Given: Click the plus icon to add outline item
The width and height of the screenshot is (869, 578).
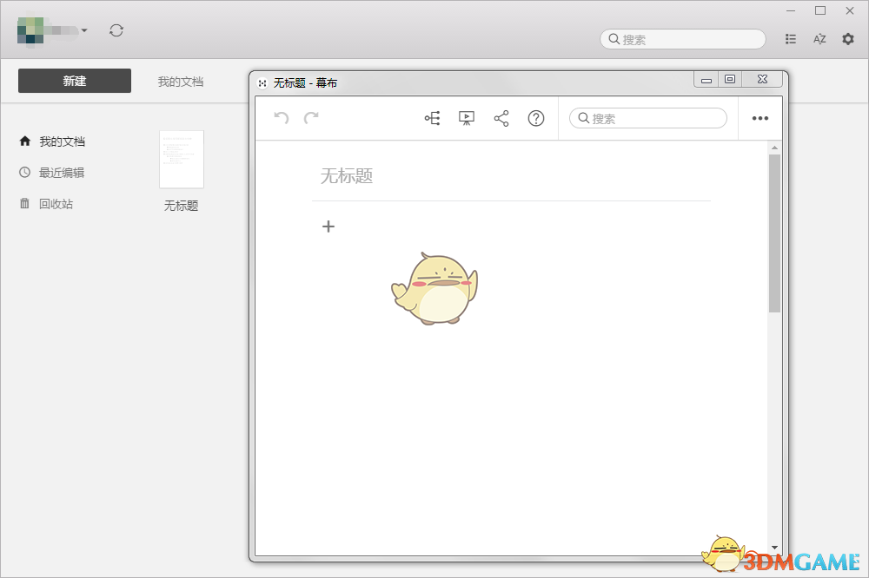Looking at the screenshot, I should (x=328, y=227).
